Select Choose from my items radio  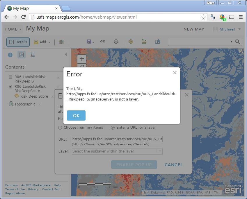click(60, 128)
